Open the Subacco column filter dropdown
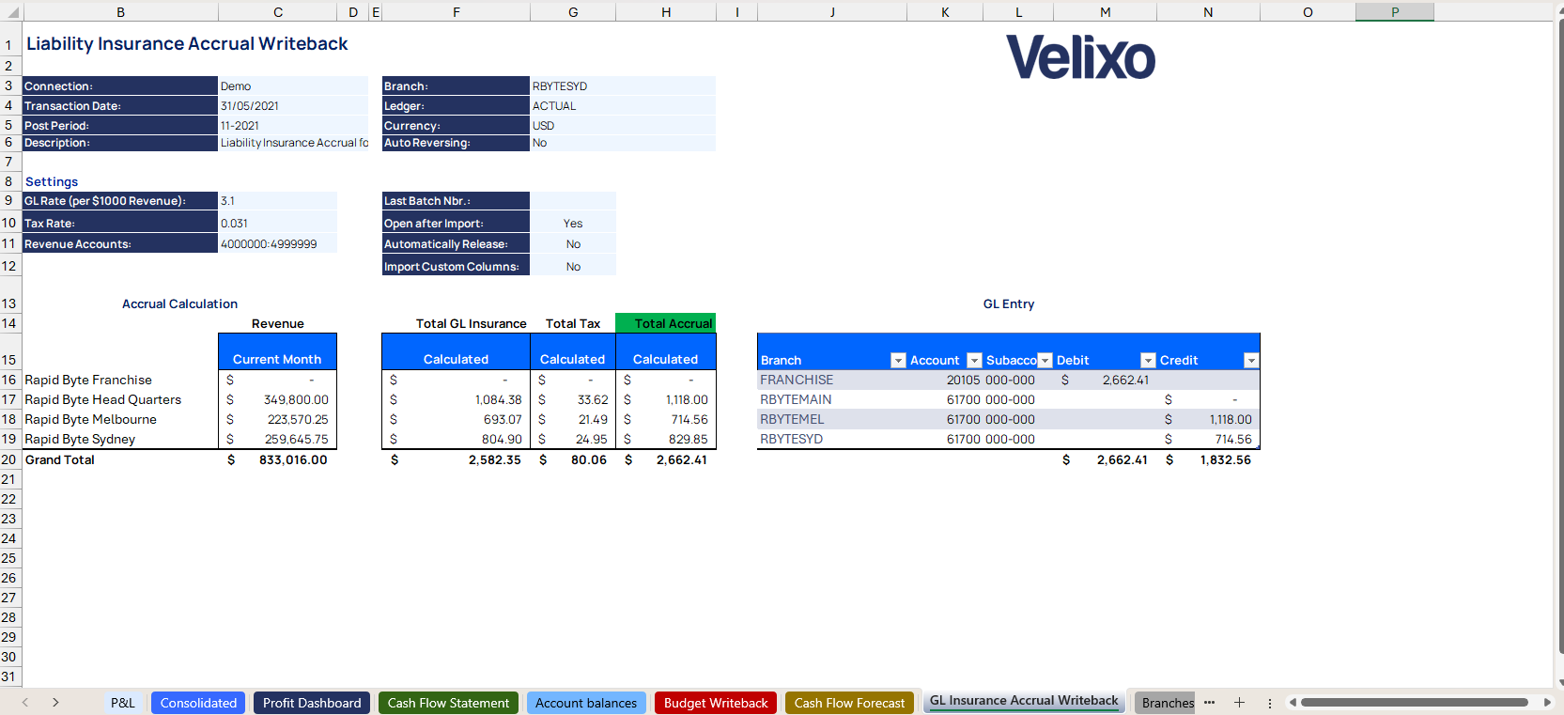The width and height of the screenshot is (1564, 715). point(1045,360)
